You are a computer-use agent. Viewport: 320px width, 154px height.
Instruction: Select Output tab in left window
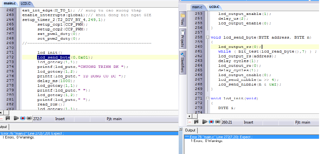(x=4, y=127)
